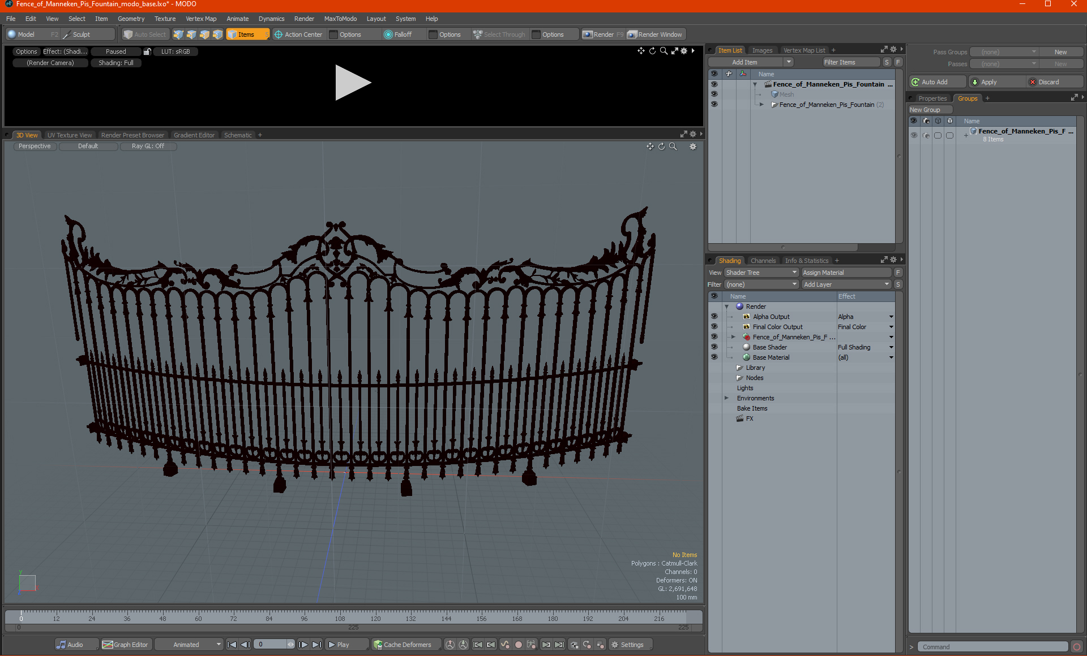Start the preview render play triangle

[352, 83]
